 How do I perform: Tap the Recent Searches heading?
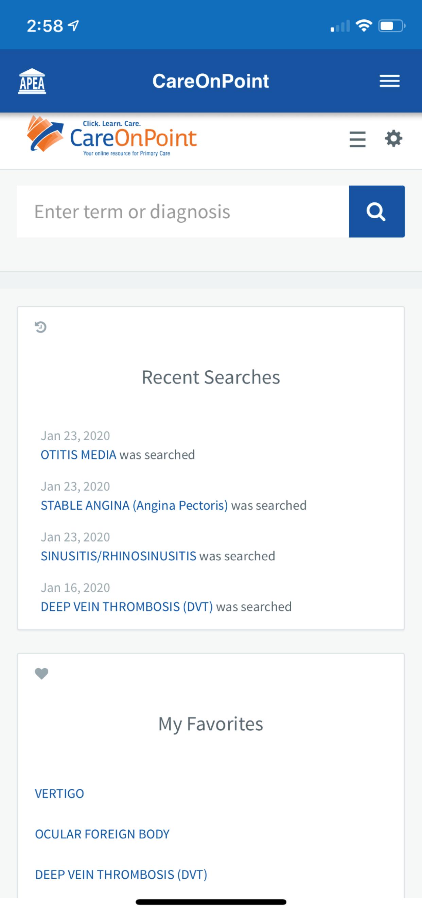(211, 377)
